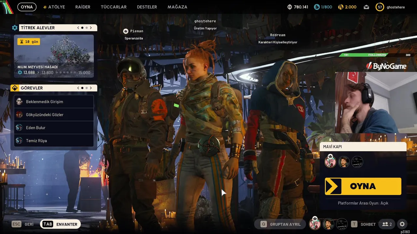Click the level 57 badge

pyautogui.click(x=380, y=7)
